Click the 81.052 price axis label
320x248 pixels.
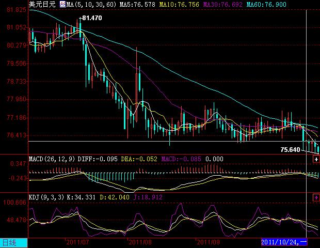click(17, 27)
